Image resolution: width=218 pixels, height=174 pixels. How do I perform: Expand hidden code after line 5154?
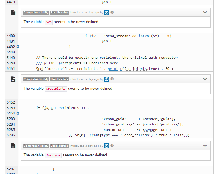18,113
